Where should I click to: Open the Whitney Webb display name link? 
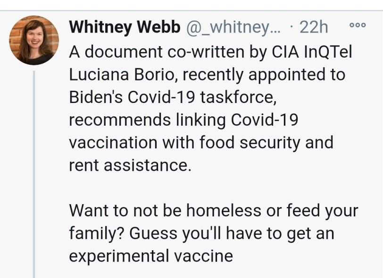[125, 27]
